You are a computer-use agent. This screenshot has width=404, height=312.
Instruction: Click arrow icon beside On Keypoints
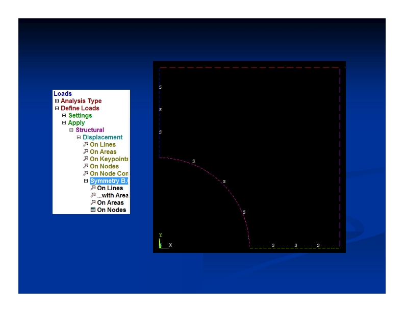coord(86,159)
